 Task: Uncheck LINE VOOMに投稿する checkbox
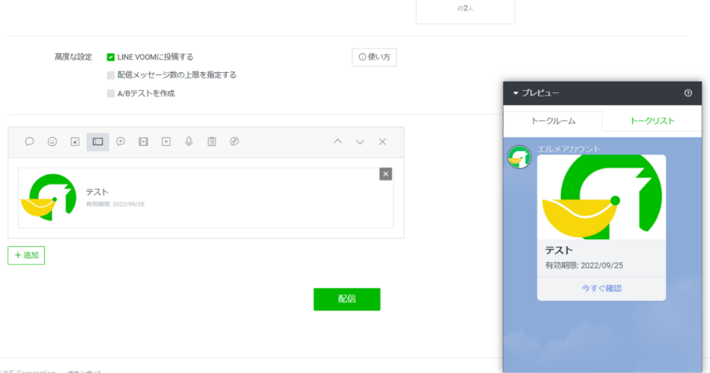coord(110,57)
